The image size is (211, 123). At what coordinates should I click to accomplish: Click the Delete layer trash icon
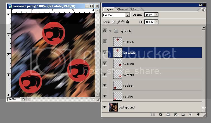pyautogui.click(x=198, y=115)
